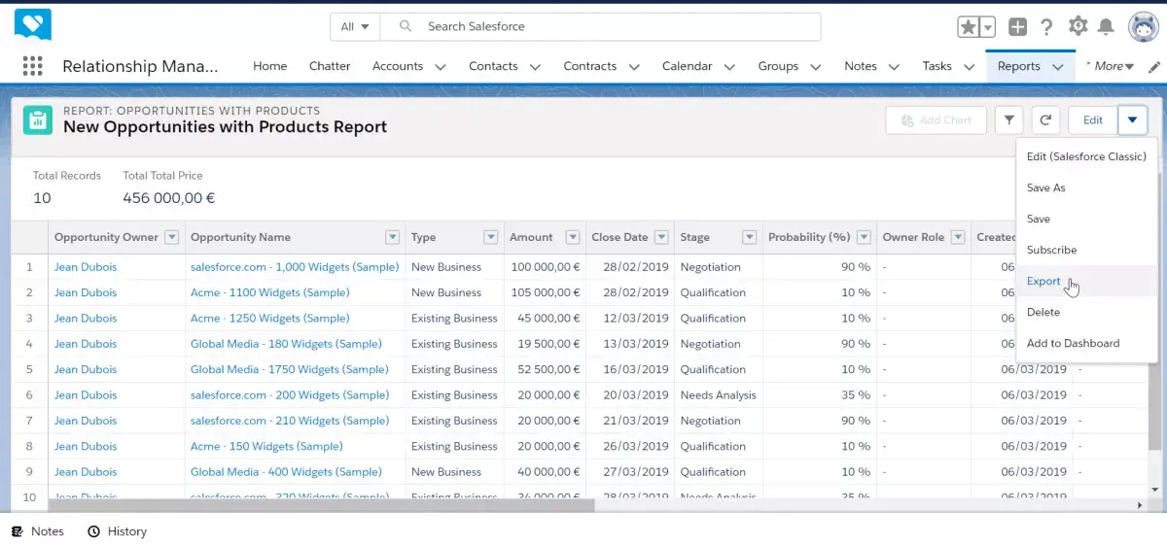Open the Owner Role column menu
The image size is (1167, 544).
tap(958, 237)
